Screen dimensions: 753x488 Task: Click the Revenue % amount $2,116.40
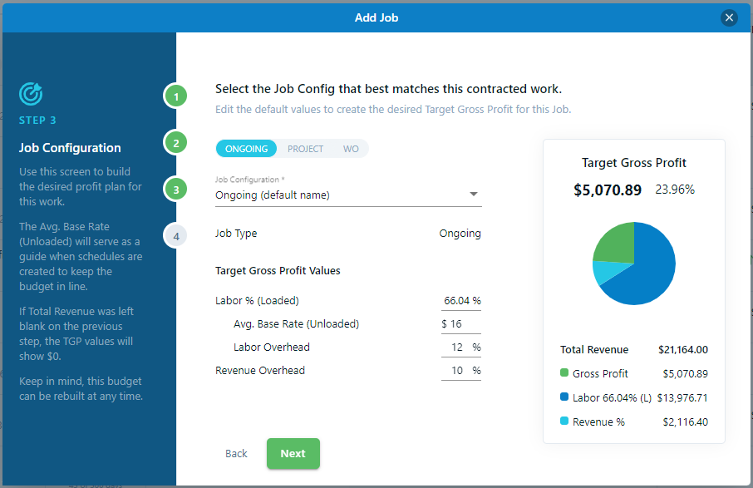click(x=686, y=421)
